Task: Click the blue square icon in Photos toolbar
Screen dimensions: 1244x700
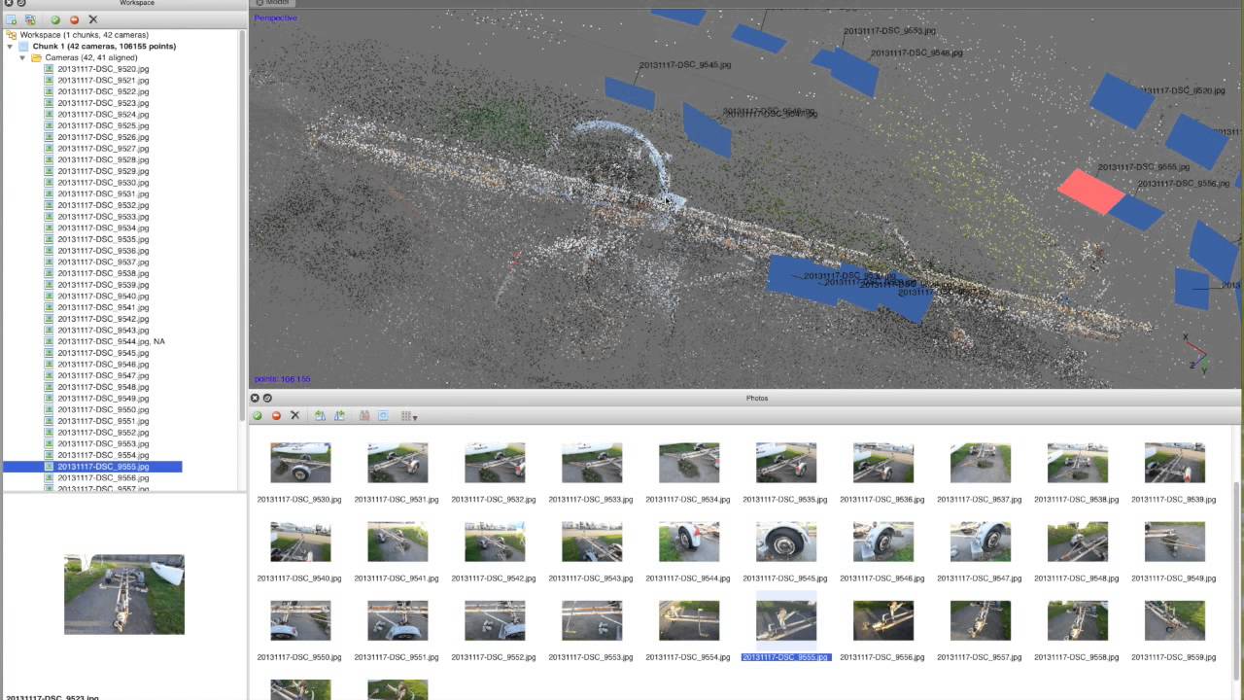Action: (383, 416)
